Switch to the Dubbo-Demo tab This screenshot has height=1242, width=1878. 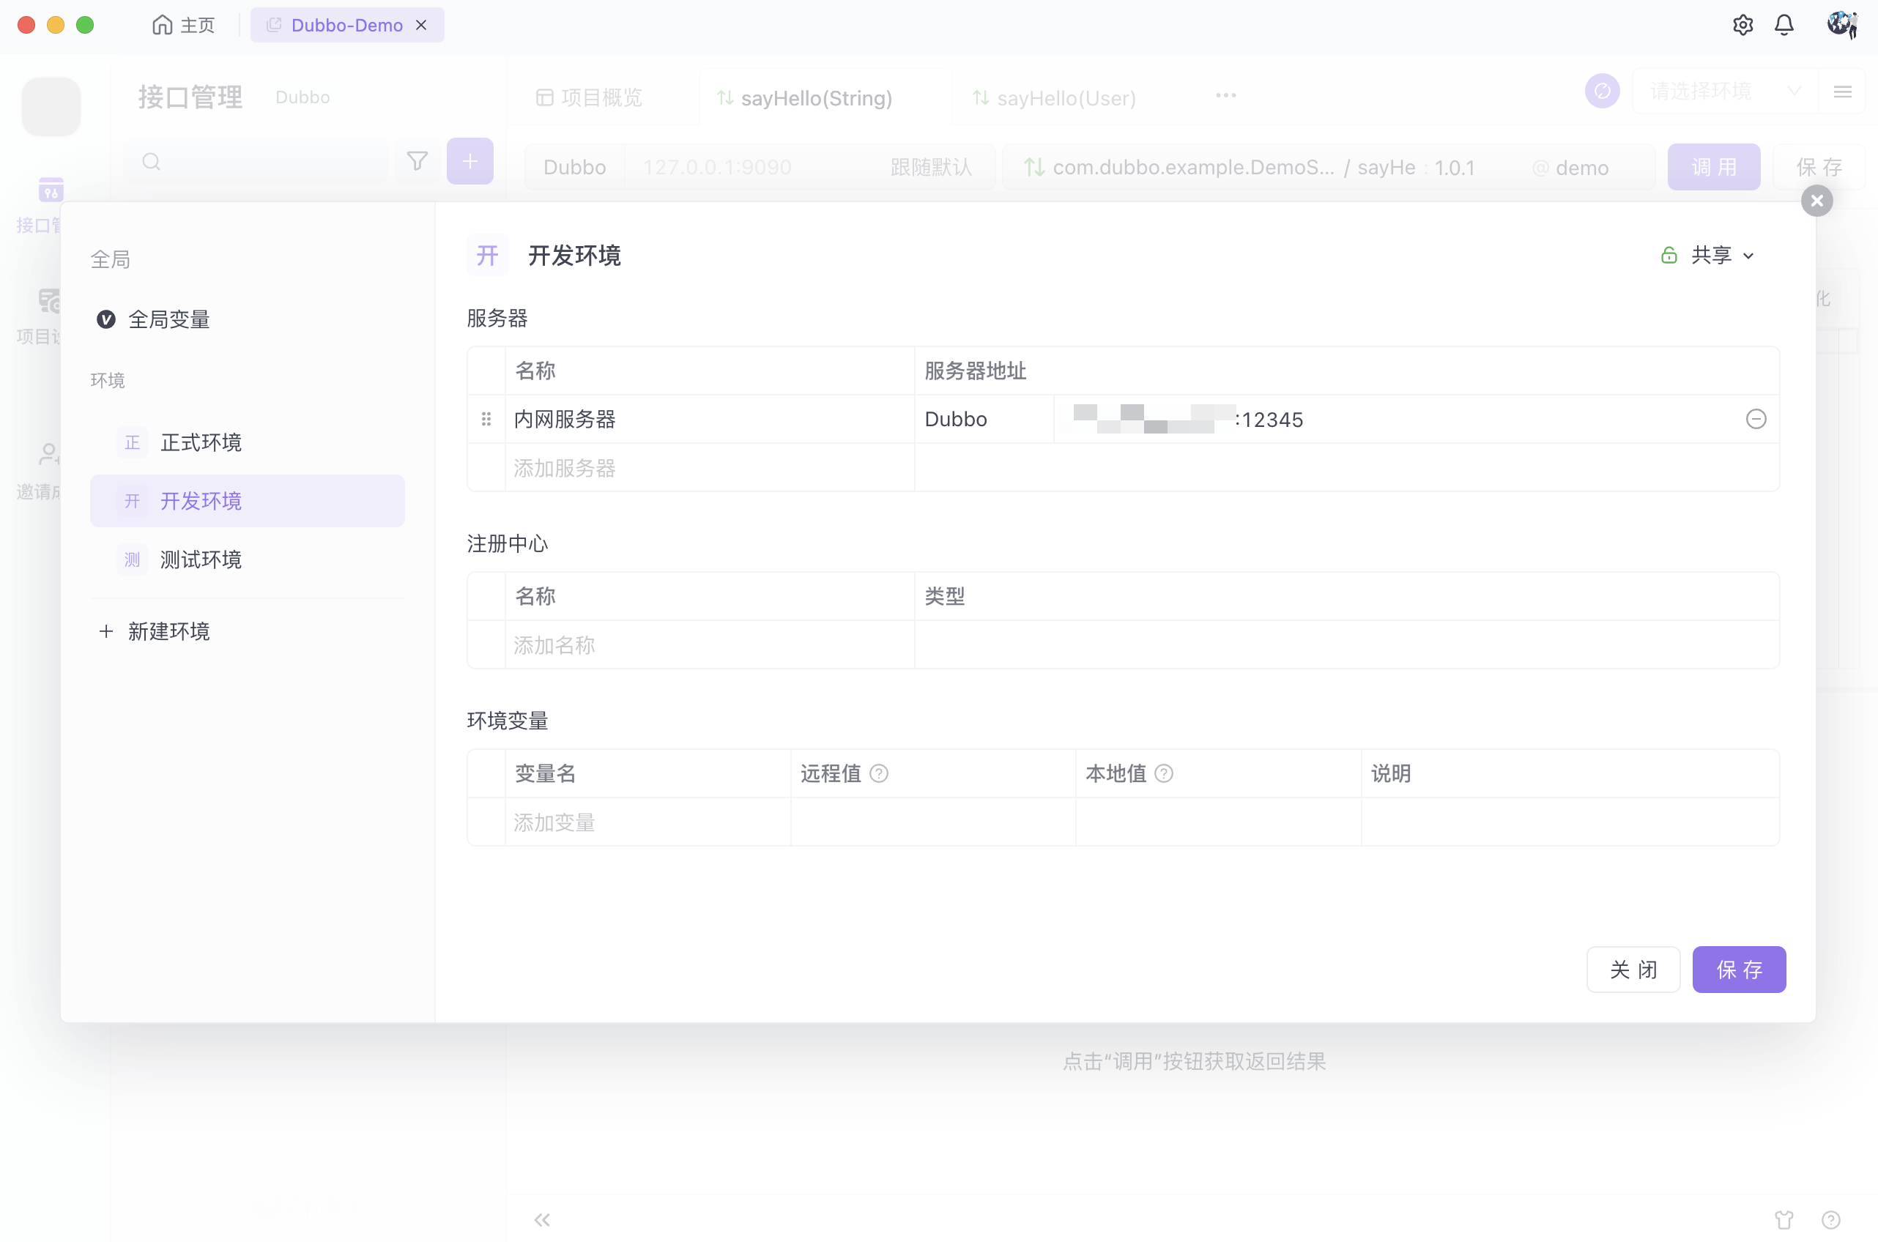coord(346,26)
